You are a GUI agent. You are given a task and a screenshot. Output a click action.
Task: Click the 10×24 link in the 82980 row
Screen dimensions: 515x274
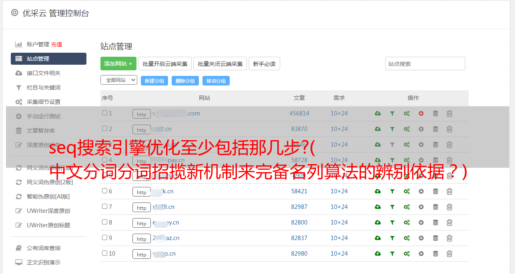339,254
